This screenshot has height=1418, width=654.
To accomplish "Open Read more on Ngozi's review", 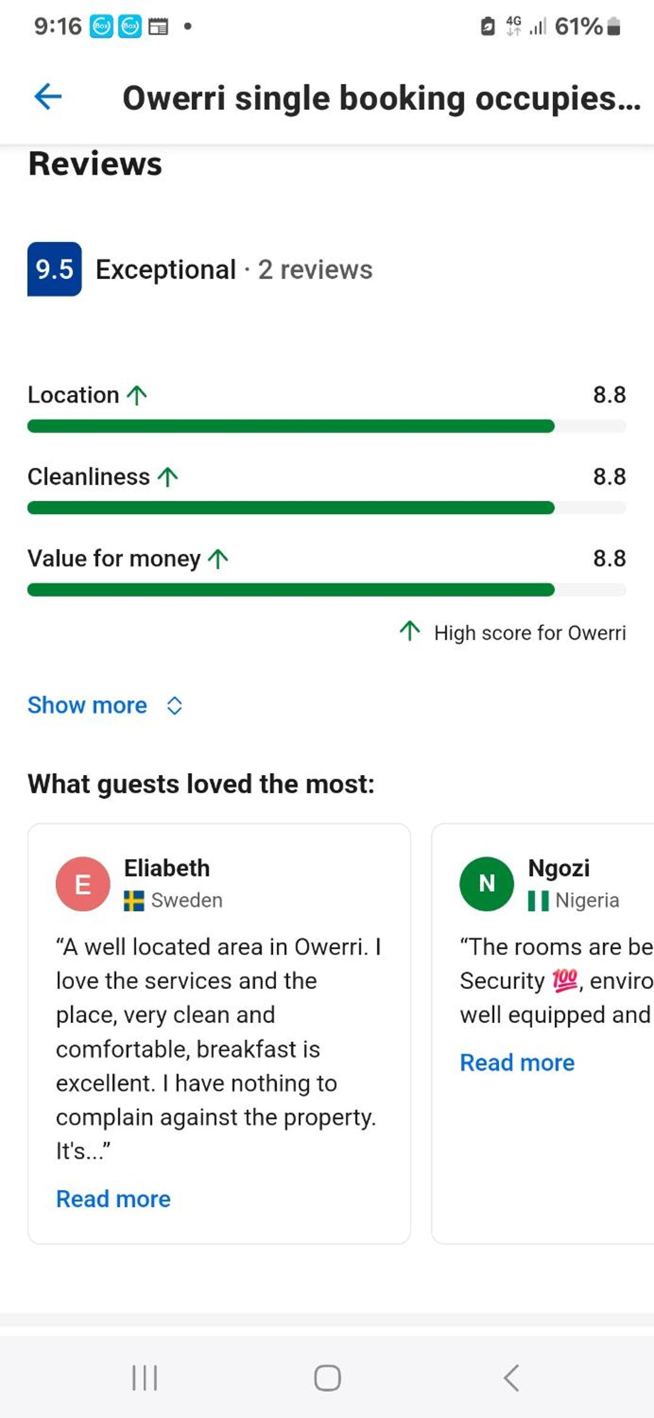I will point(517,1063).
